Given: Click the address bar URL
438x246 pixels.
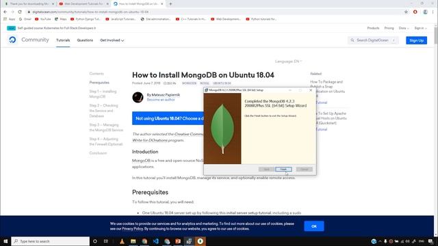Looking at the screenshot, I should [90, 12].
